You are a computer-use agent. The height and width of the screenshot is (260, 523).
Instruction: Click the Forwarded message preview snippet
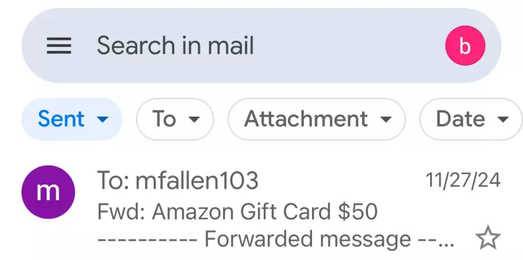click(x=276, y=239)
